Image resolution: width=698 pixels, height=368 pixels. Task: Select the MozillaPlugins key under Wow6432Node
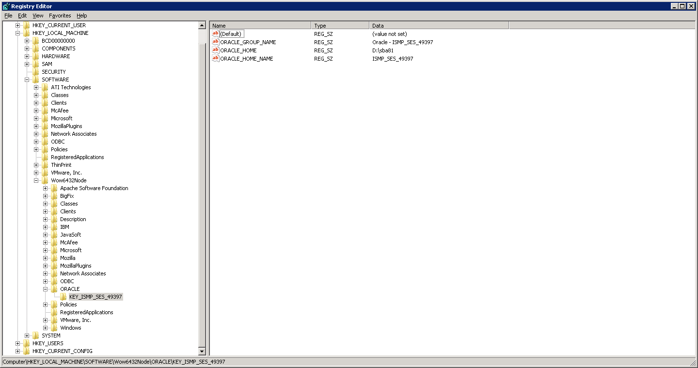(76, 266)
